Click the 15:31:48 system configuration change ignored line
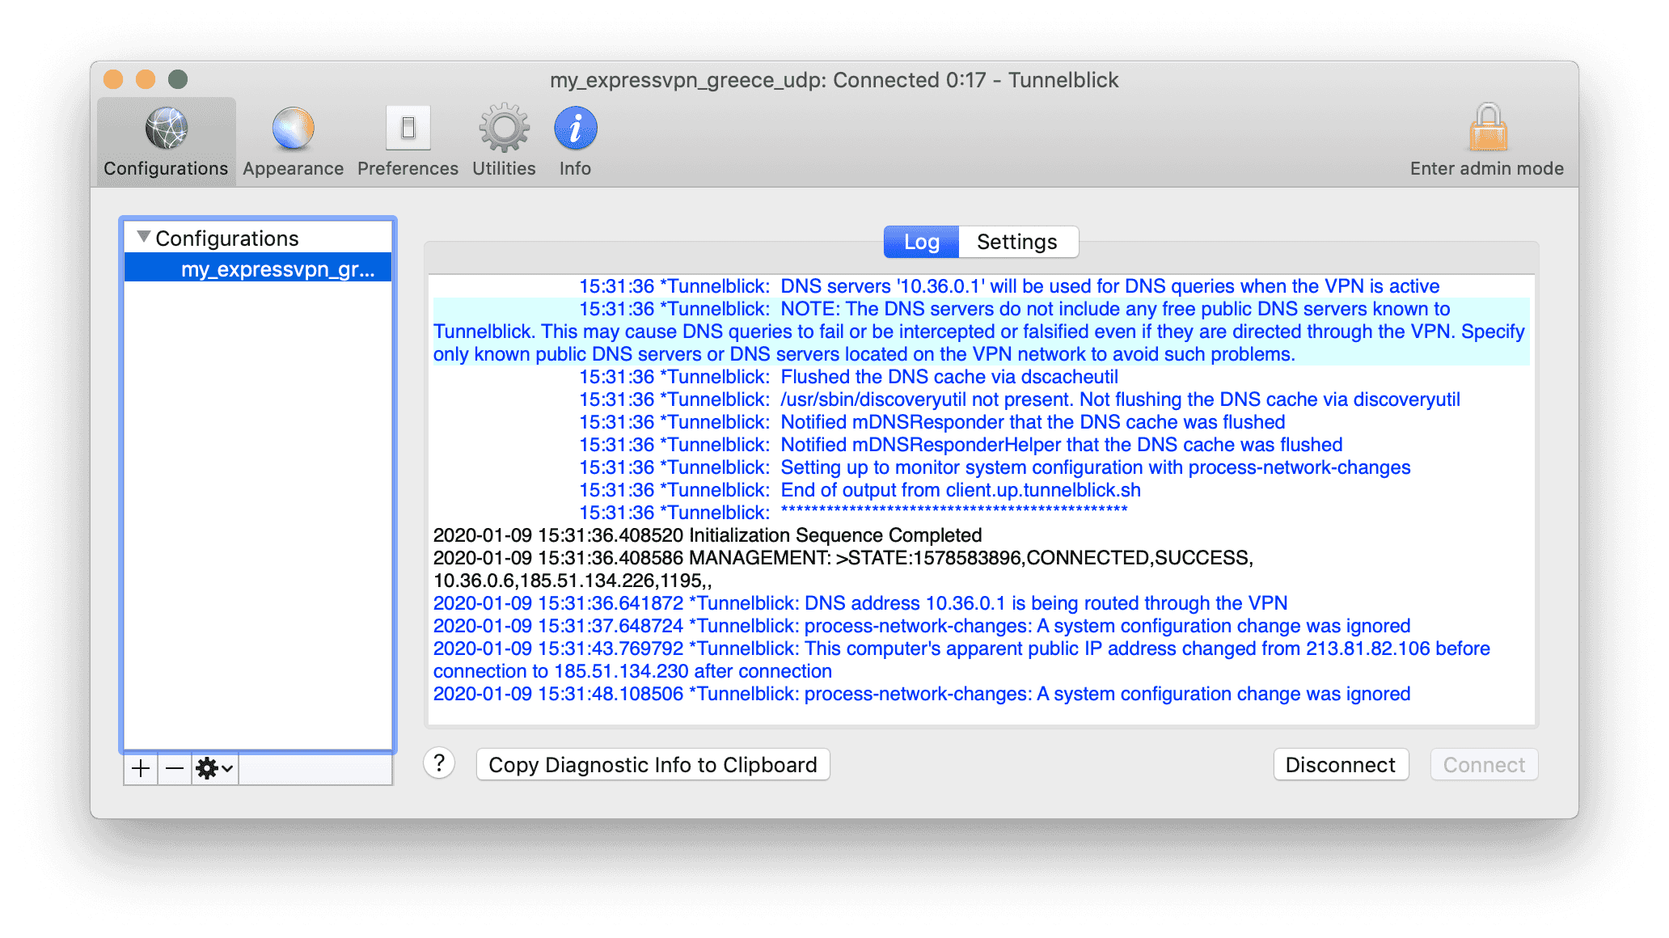 point(922,694)
